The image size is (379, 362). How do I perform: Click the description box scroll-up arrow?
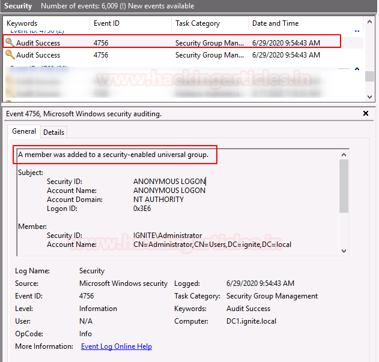344,155
